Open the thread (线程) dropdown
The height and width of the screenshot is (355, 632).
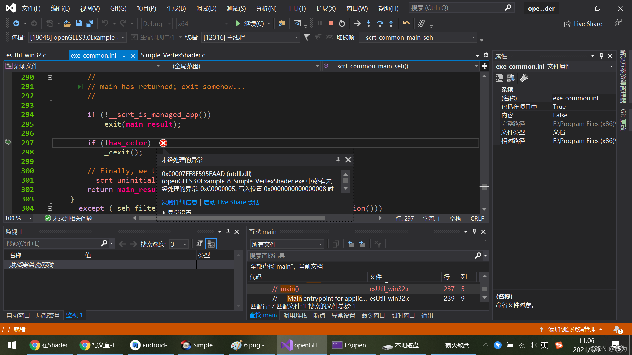pos(250,37)
